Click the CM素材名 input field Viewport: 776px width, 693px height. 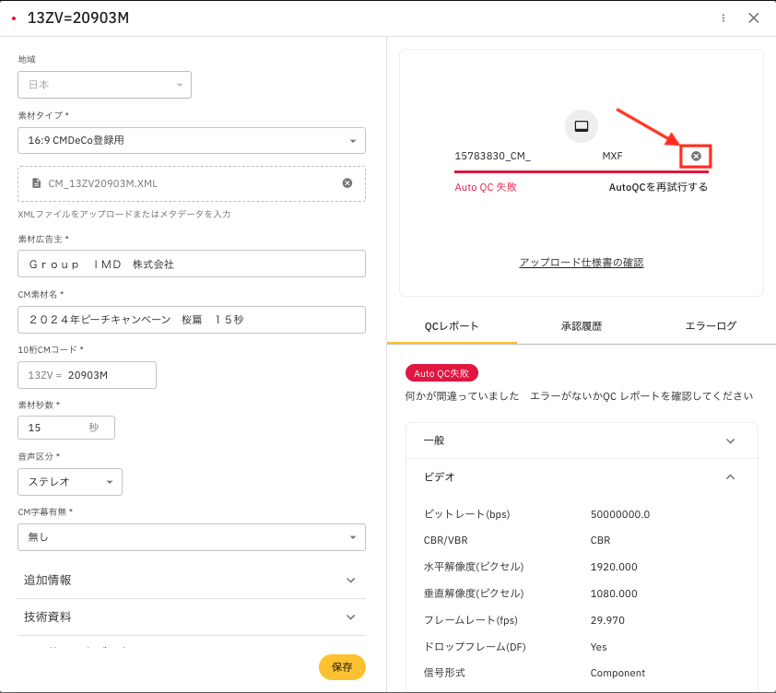point(192,320)
